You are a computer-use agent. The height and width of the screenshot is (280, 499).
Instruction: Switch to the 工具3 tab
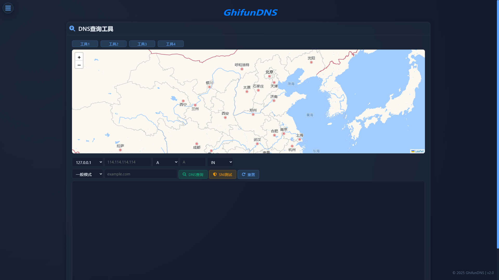[142, 44]
